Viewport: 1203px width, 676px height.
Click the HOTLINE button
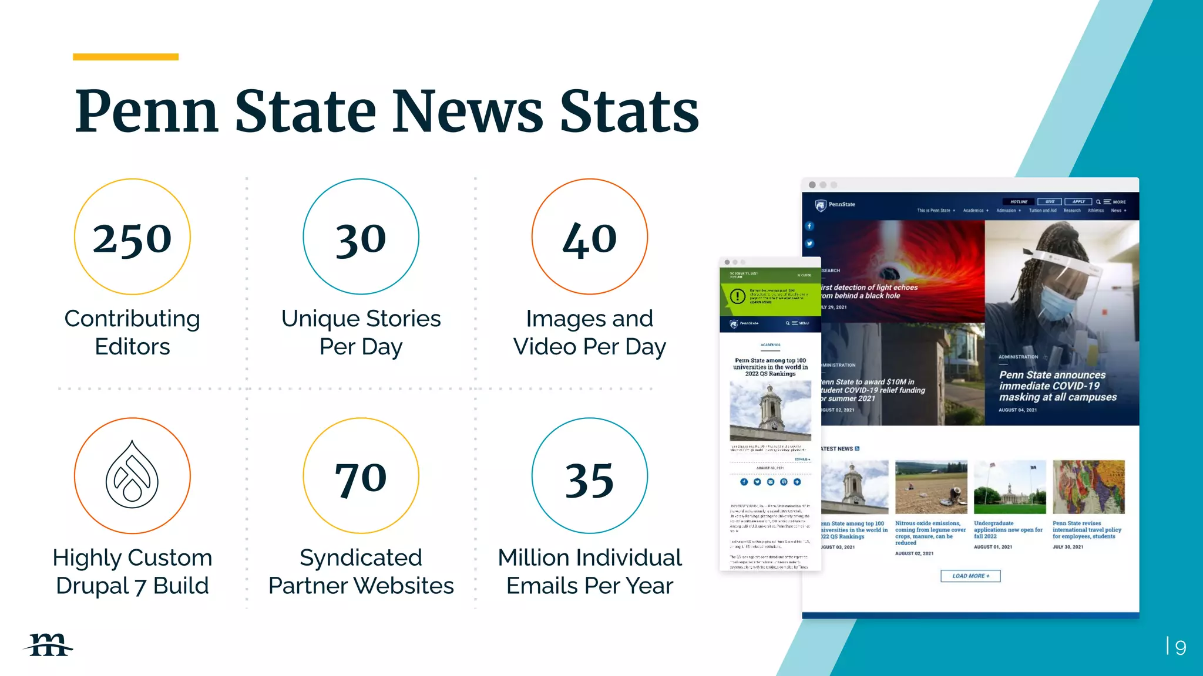coord(1019,202)
